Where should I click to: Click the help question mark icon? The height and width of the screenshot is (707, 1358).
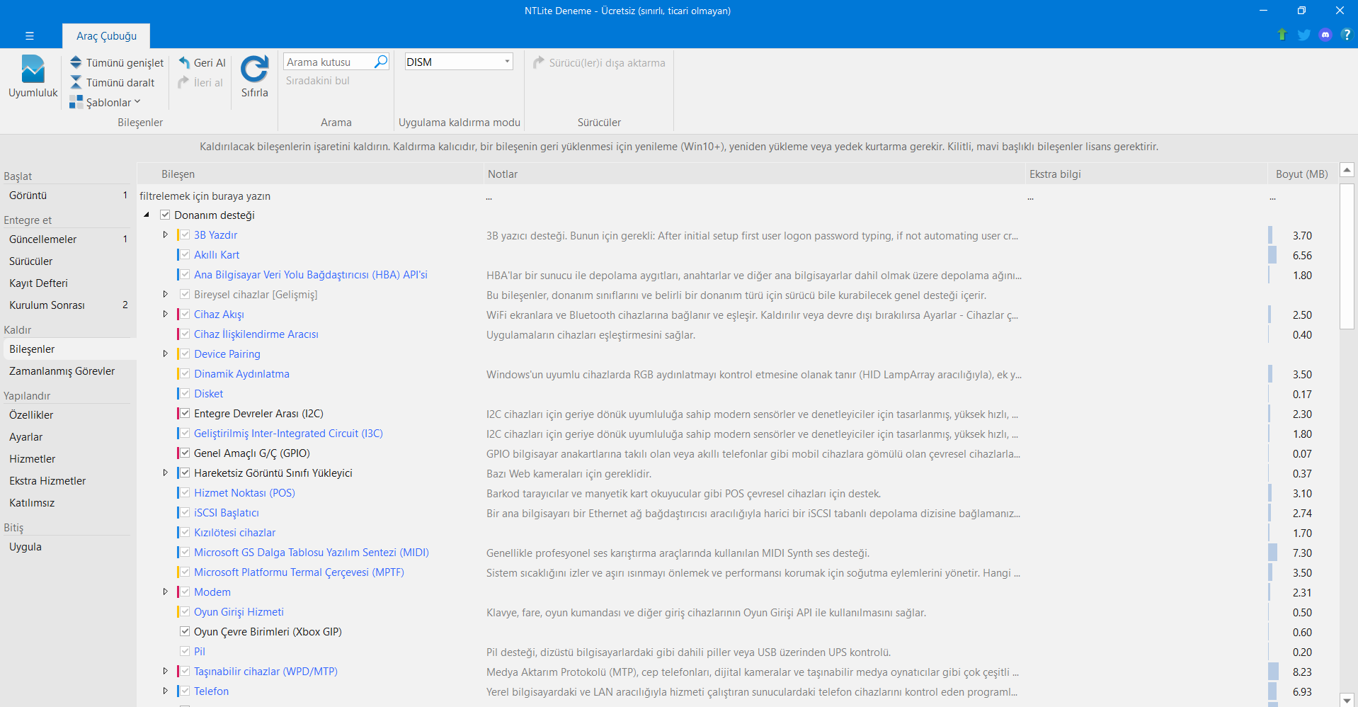(1346, 35)
